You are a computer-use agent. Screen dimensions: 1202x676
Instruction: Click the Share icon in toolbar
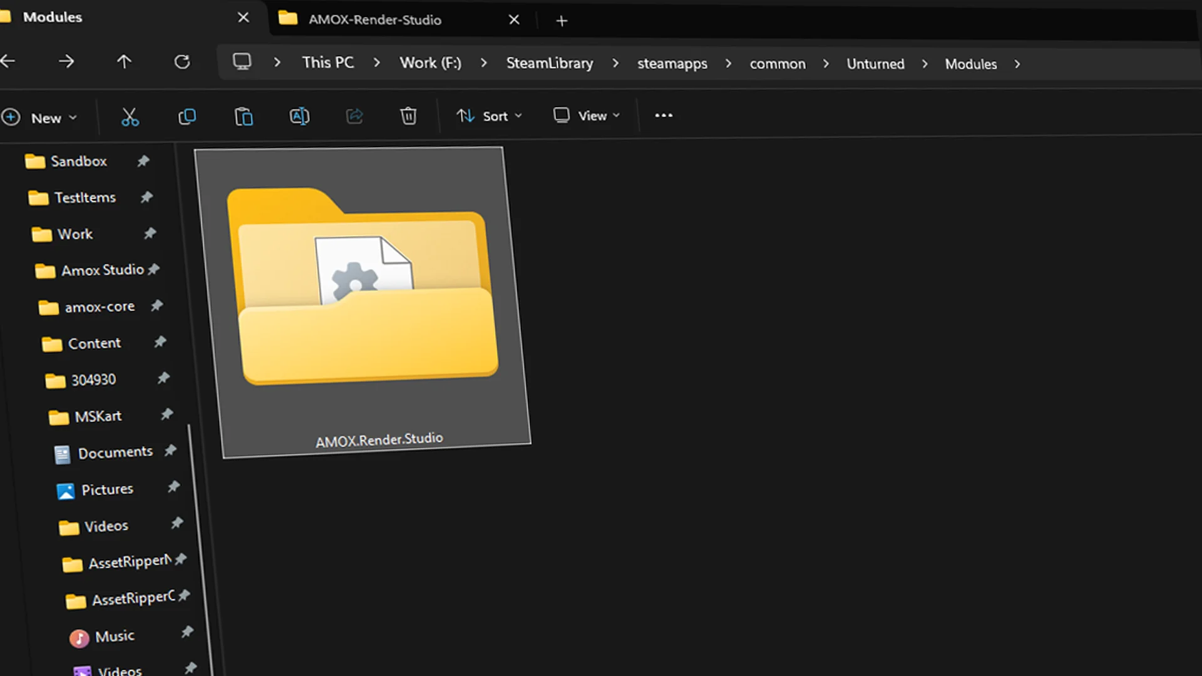tap(354, 116)
